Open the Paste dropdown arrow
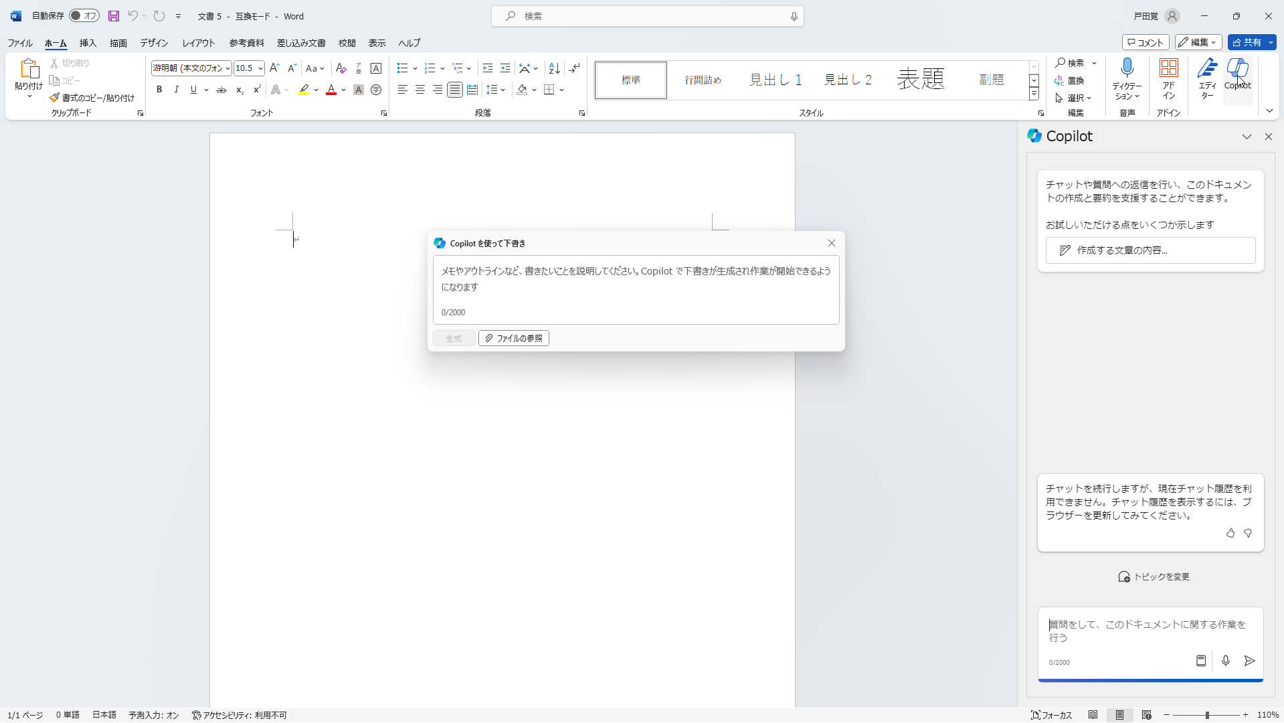The height and width of the screenshot is (723, 1284). [x=29, y=97]
